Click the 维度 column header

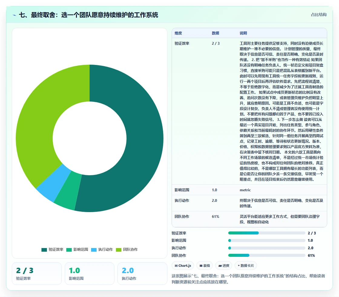(x=178, y=33)
